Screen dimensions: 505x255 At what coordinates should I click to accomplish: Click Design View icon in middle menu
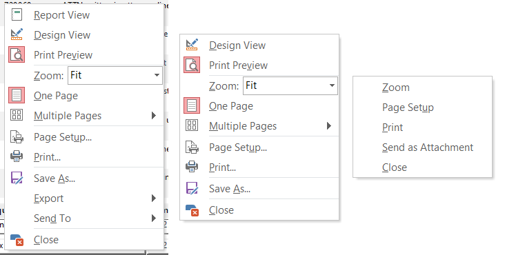click(192, 45)
